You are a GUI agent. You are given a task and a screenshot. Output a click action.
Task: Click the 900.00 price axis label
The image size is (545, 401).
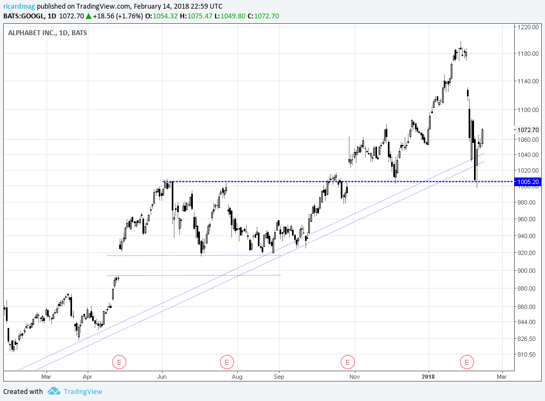tap(527, 271)
